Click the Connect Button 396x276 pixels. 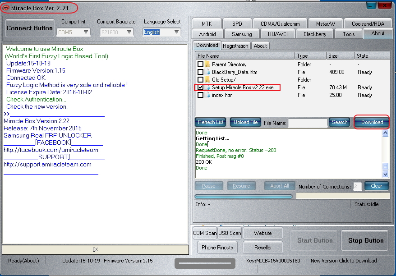tap(30, 28)
